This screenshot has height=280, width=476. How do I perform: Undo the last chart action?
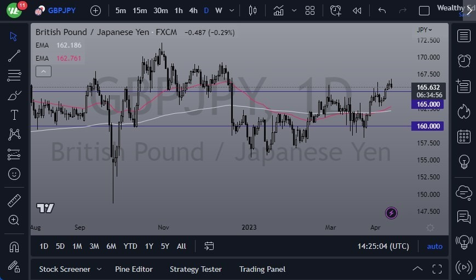tap(382, 10)
